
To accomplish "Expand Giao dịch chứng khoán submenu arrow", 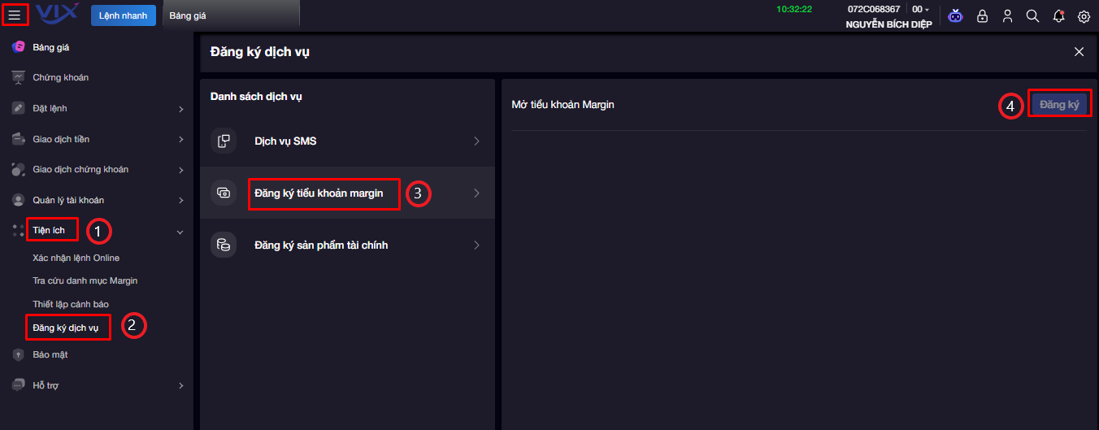I will (180, 170).
